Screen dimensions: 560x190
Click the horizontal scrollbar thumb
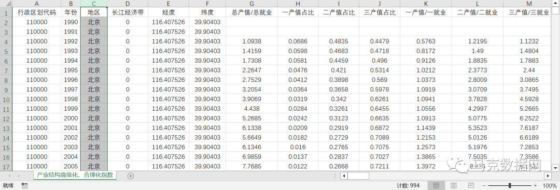pos(358,176)
